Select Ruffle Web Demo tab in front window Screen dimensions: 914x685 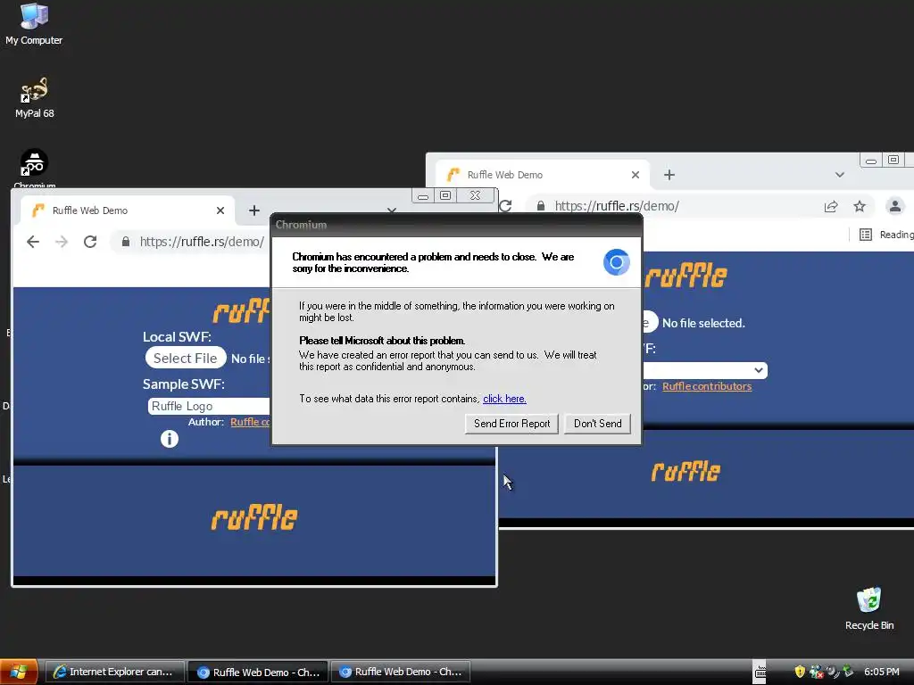127,210
